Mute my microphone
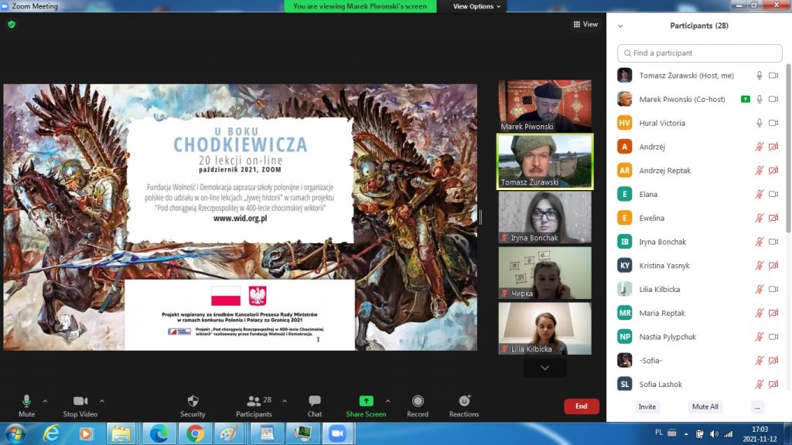792x445 pixels. coord(26,405)
